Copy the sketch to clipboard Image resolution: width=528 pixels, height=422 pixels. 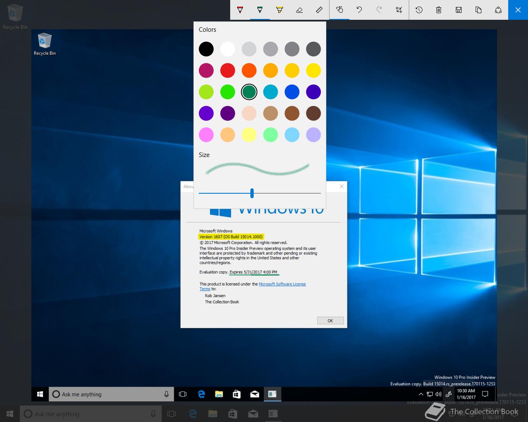click(478, 10)
